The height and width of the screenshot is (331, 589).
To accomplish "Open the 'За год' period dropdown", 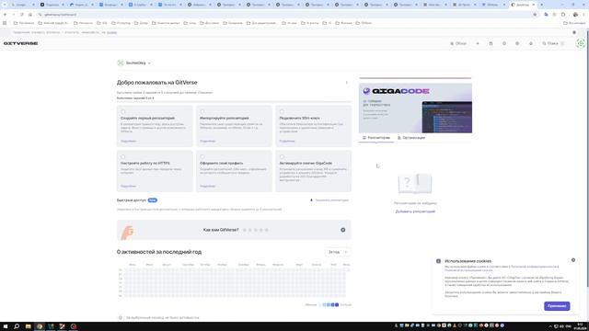I will point(338,252).
